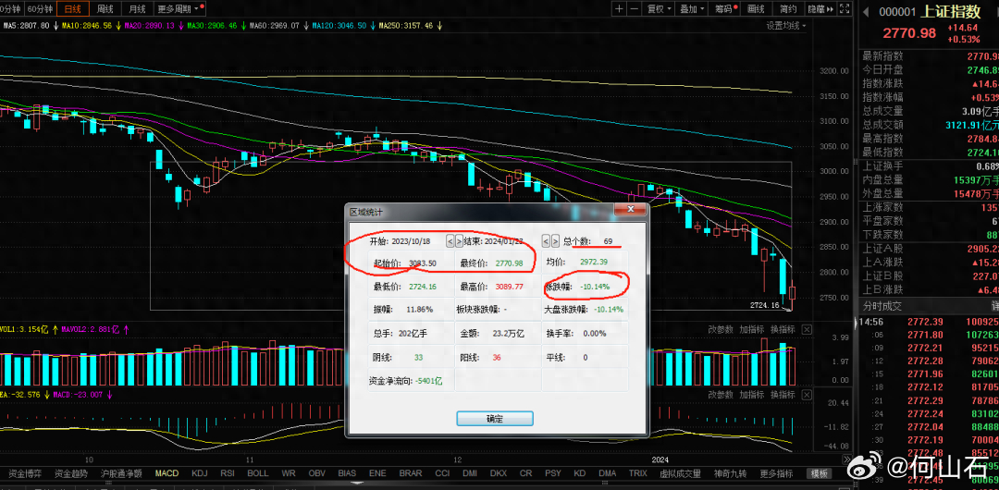
Task: Select the 神奇九转 indicator tab
Action: tap(732, 473)
